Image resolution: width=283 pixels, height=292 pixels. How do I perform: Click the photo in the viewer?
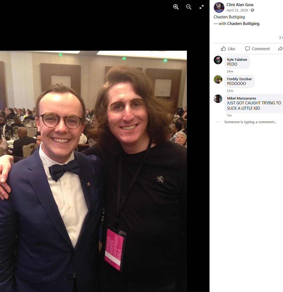point(93,171)
